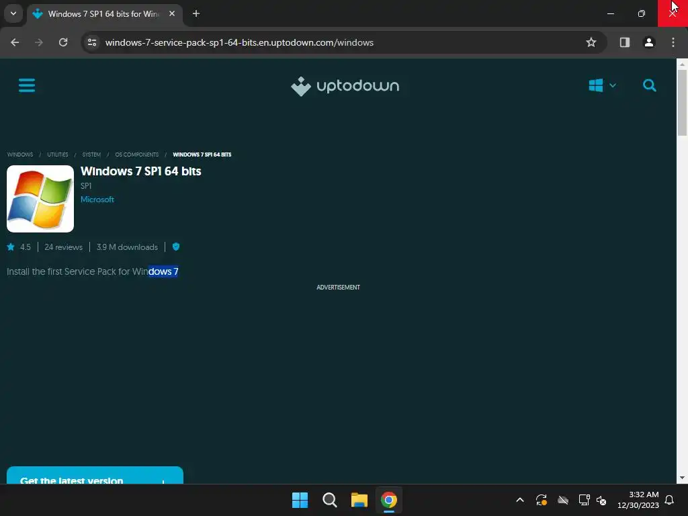Minimize the Chrome window
Viewport: 688px width, 516px height.
point(610,13)
